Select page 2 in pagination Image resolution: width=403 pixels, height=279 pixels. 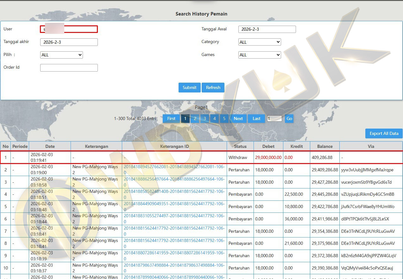195,118
